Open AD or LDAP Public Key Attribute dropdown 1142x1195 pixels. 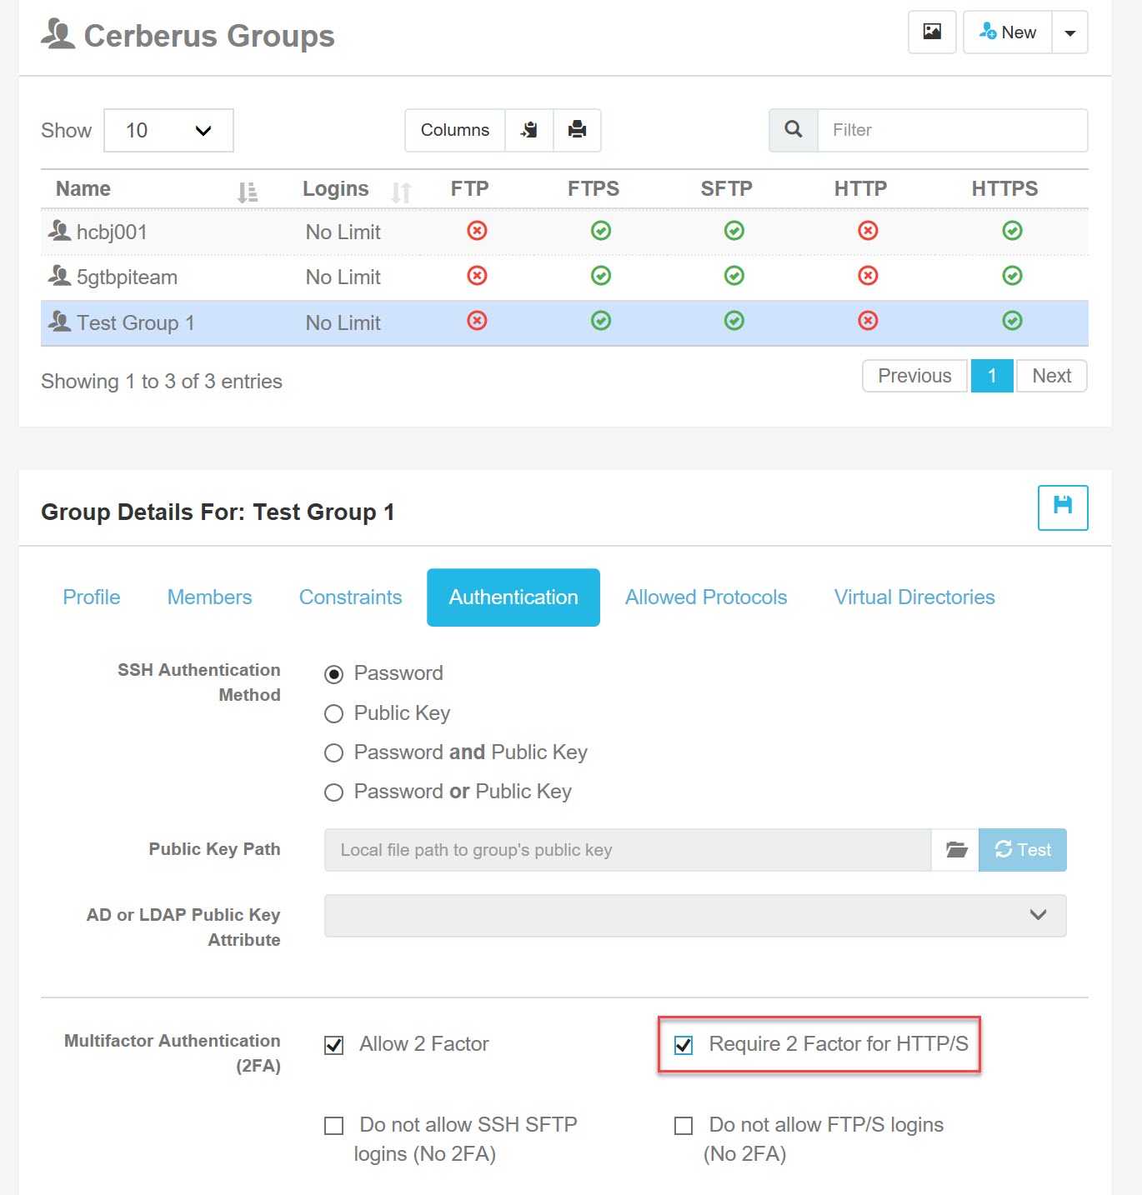[x=695, y=915]
